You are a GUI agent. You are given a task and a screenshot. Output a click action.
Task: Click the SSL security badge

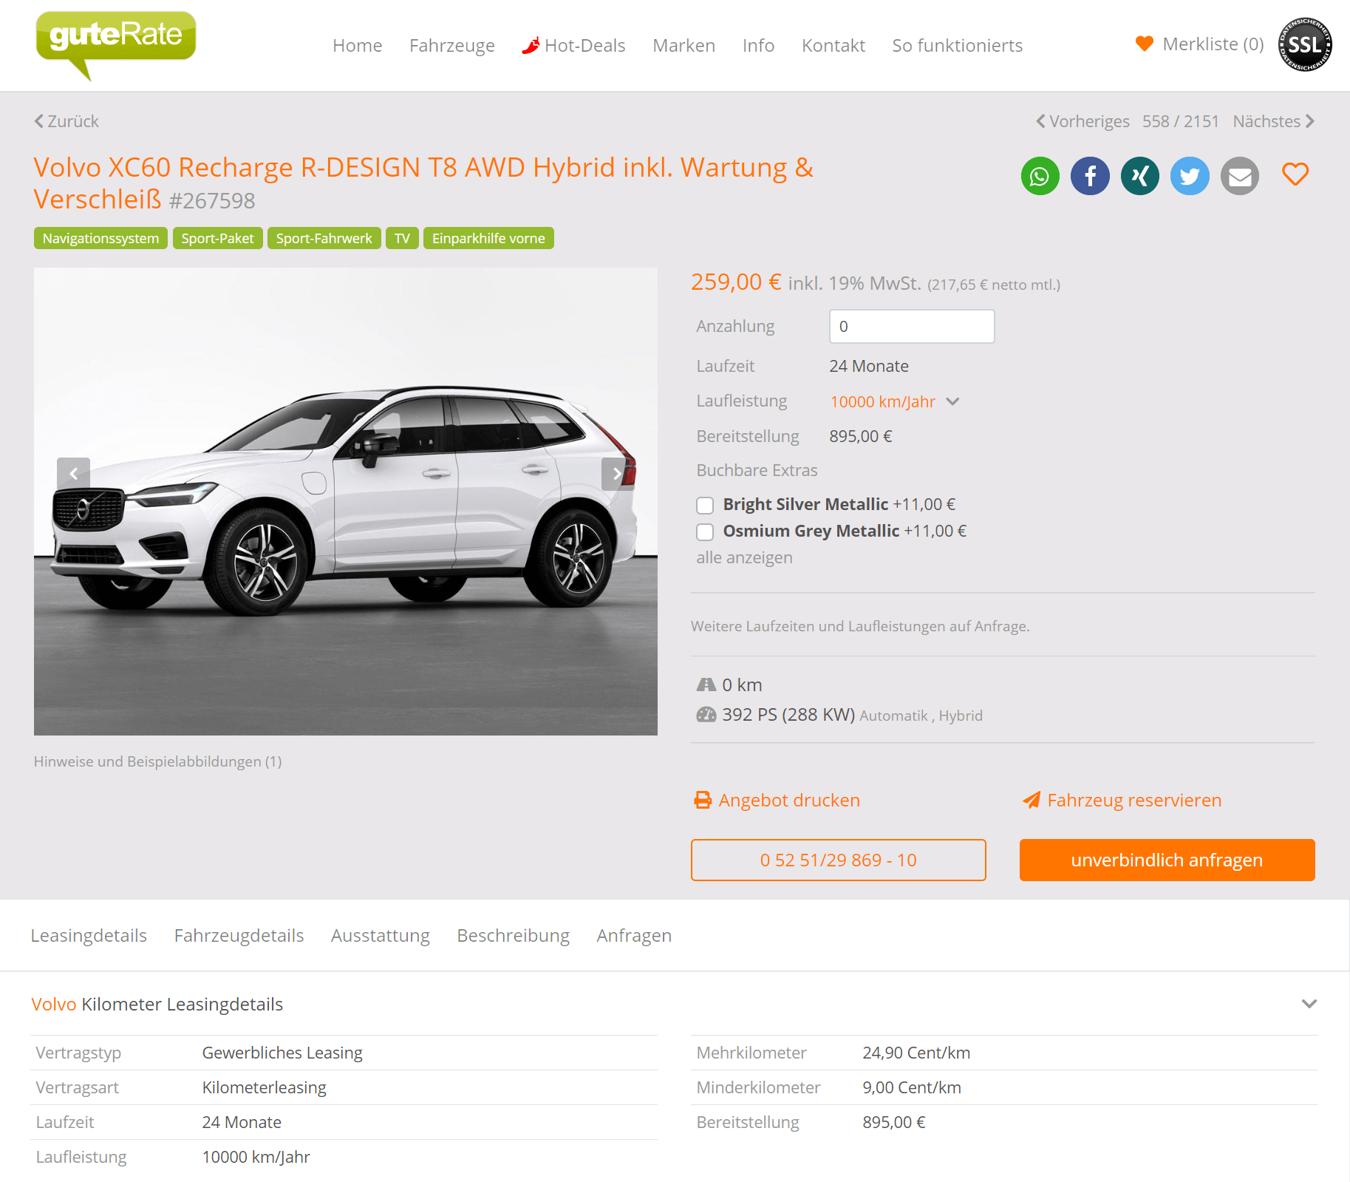1305,45
